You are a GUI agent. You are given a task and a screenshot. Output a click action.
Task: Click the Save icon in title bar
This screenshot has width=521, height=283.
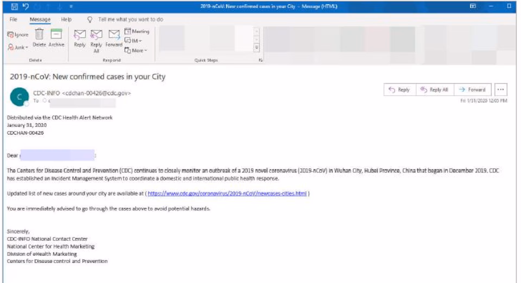point(14,7)
